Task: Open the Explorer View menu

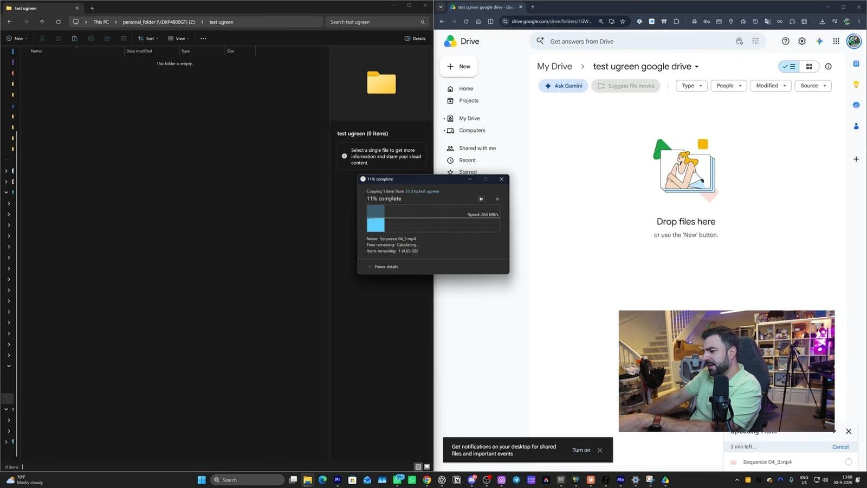Action: tap(178, 38)
